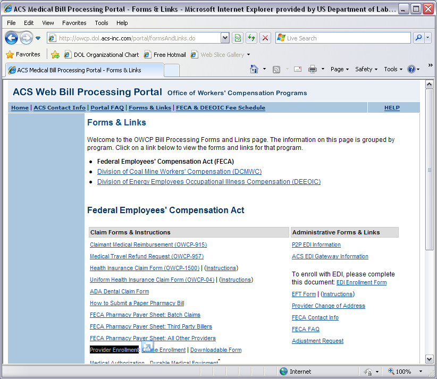Click the Live Search input box

(x=343, y=38)
